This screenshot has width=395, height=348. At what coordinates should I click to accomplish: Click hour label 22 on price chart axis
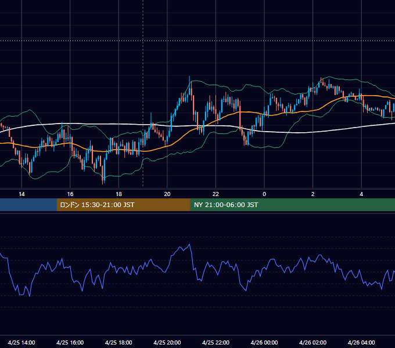pyautogui.click(x=216, y=194)
